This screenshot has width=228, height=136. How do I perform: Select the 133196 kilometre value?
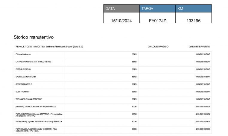pyautogui.click(x=193, y=21)
